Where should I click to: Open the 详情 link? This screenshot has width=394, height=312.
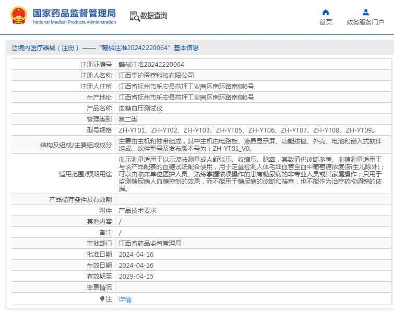(x=125, y=299)
